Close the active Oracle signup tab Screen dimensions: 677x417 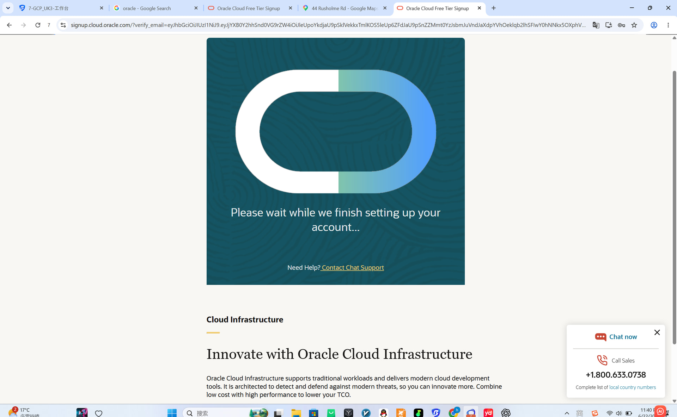pyautogui.click(x=479, y=8)
